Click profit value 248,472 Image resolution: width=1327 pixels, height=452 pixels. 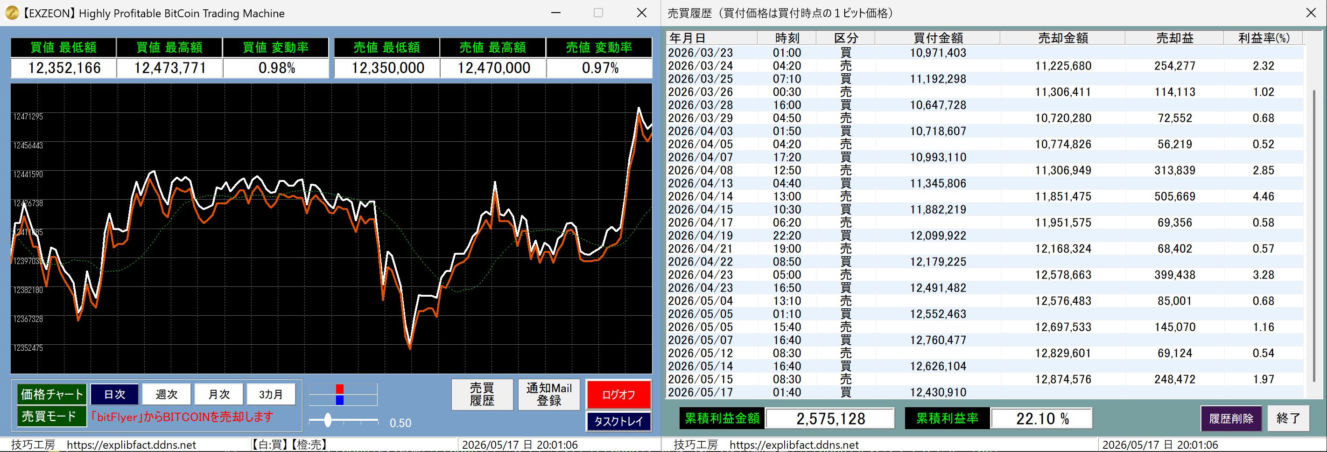coord(1174,379)
